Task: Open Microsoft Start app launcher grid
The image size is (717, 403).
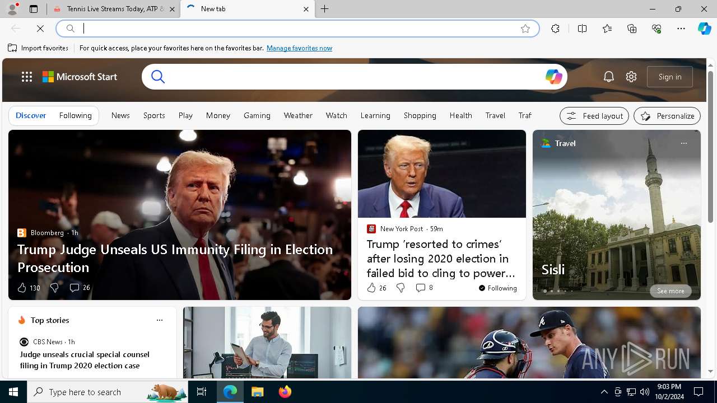Action: click(x=27, y=77)
